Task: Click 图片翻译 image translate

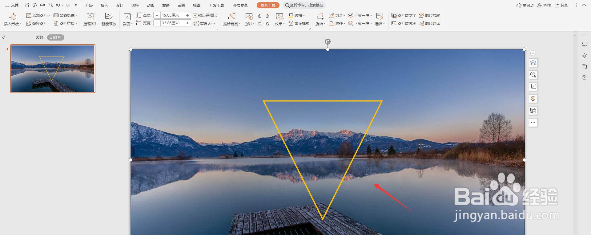Action: tap(429, 23)
